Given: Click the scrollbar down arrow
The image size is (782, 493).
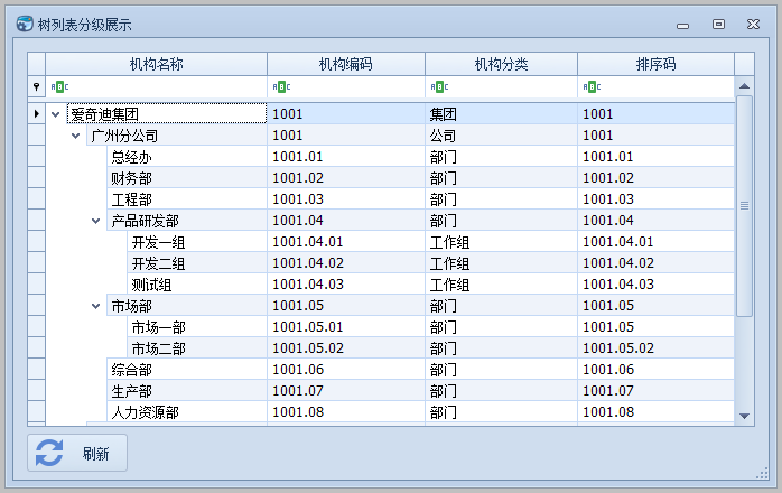Looking at the screenshot, I should pos(744,416).
